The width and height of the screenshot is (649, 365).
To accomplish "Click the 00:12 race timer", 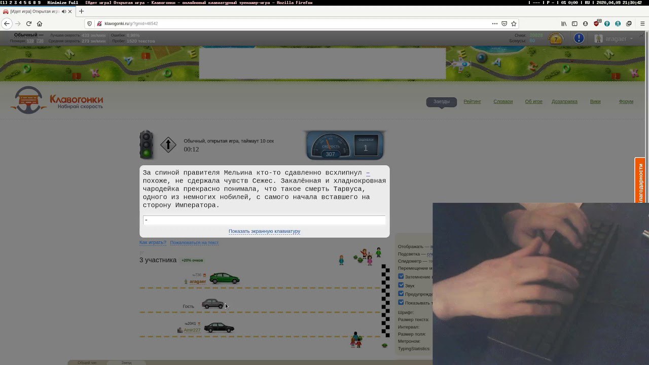I will [191, 149].
